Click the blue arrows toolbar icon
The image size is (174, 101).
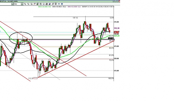click(x=50, y=4)
